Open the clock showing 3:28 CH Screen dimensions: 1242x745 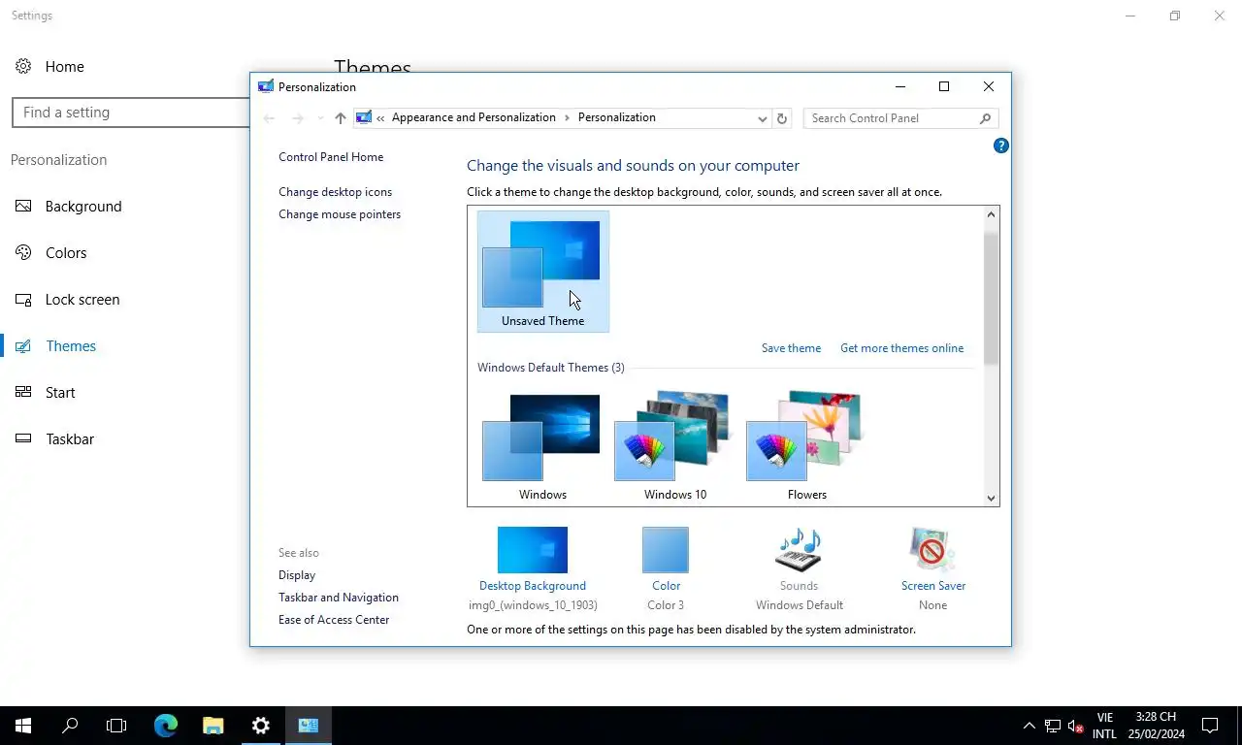click(1156, 726)
